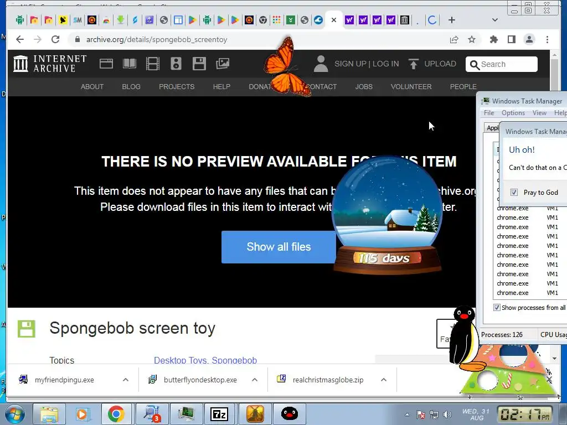Switch to the Internet Archive pillar-icon tab

(x=405, y=20)
